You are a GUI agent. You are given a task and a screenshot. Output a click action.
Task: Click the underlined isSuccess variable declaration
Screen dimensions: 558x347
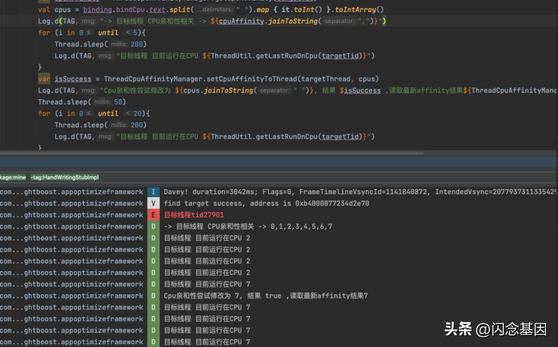coord(73,79)
